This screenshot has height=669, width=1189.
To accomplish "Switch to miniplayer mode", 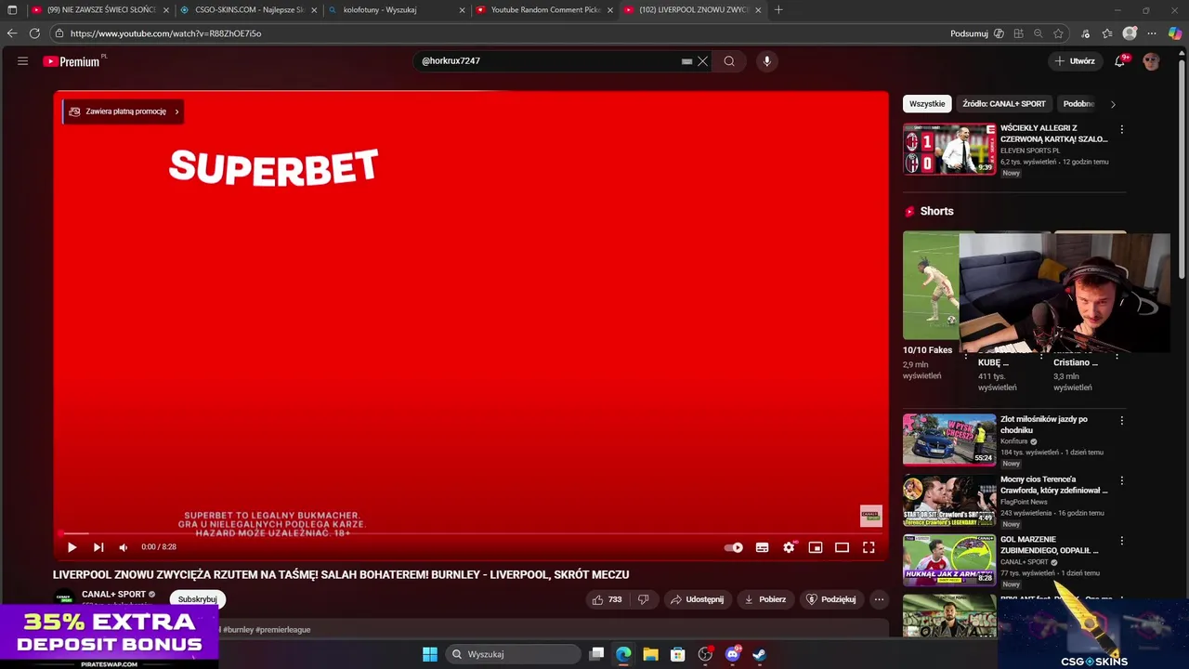I will pyautogui.click(x=816, y=547).
